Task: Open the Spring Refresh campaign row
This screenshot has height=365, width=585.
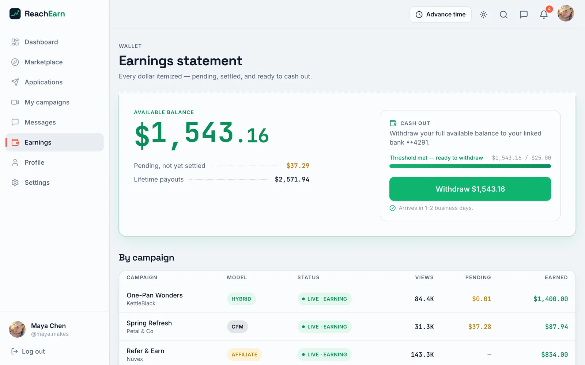Action: point(347,327)
